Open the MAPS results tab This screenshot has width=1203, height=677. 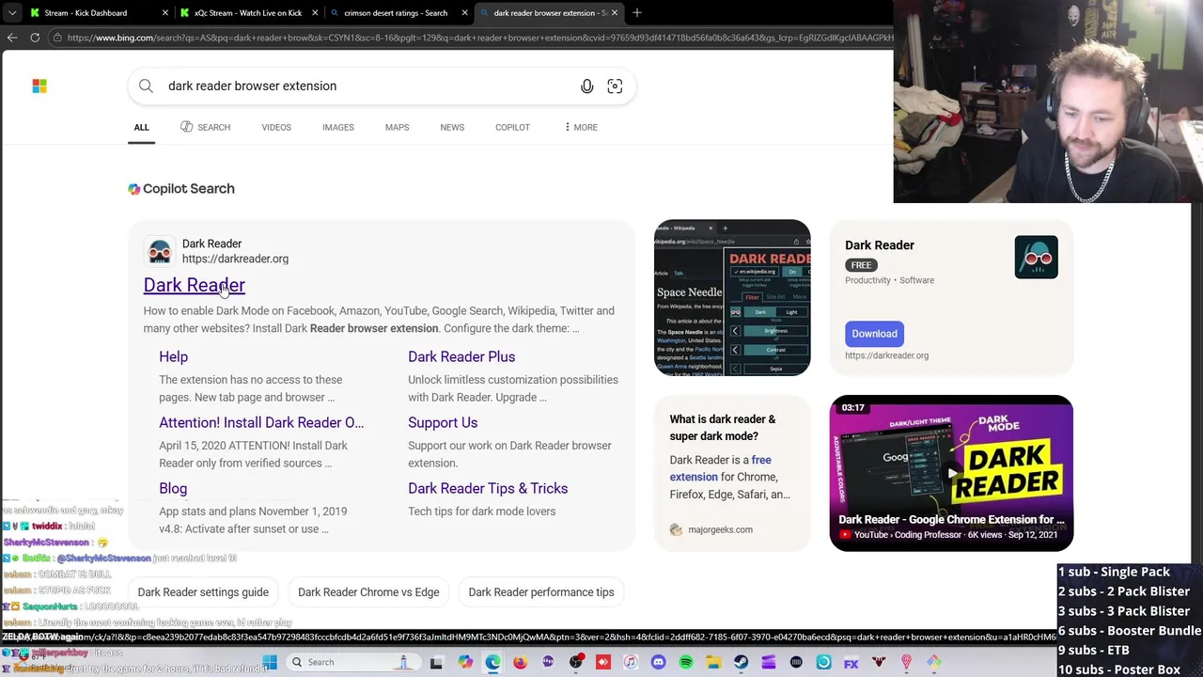(x=397, y=127)
